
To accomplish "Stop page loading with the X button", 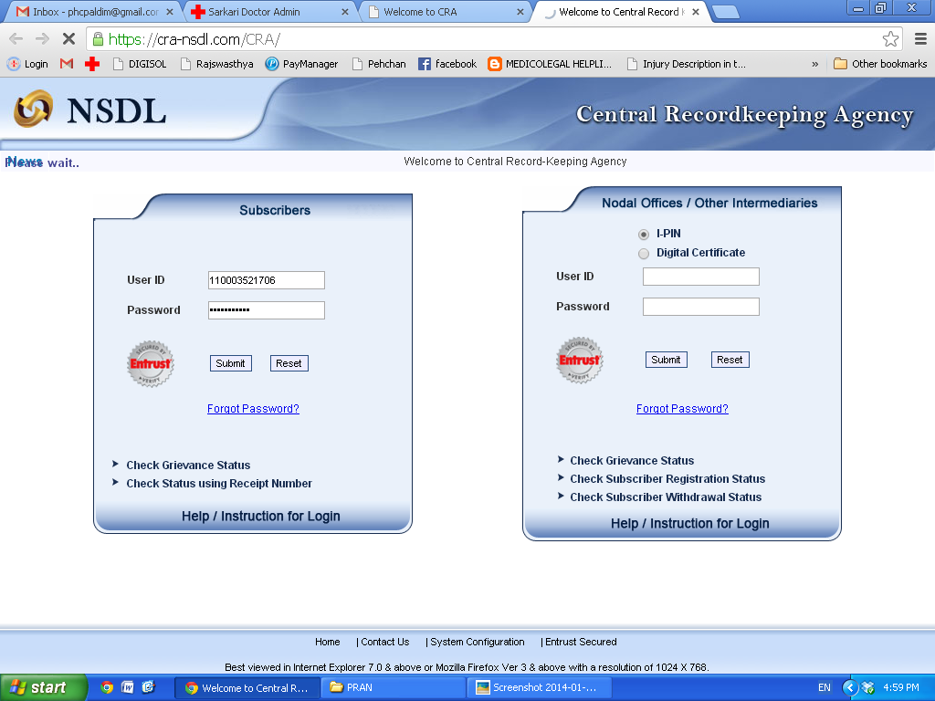I will coord(68,39).
